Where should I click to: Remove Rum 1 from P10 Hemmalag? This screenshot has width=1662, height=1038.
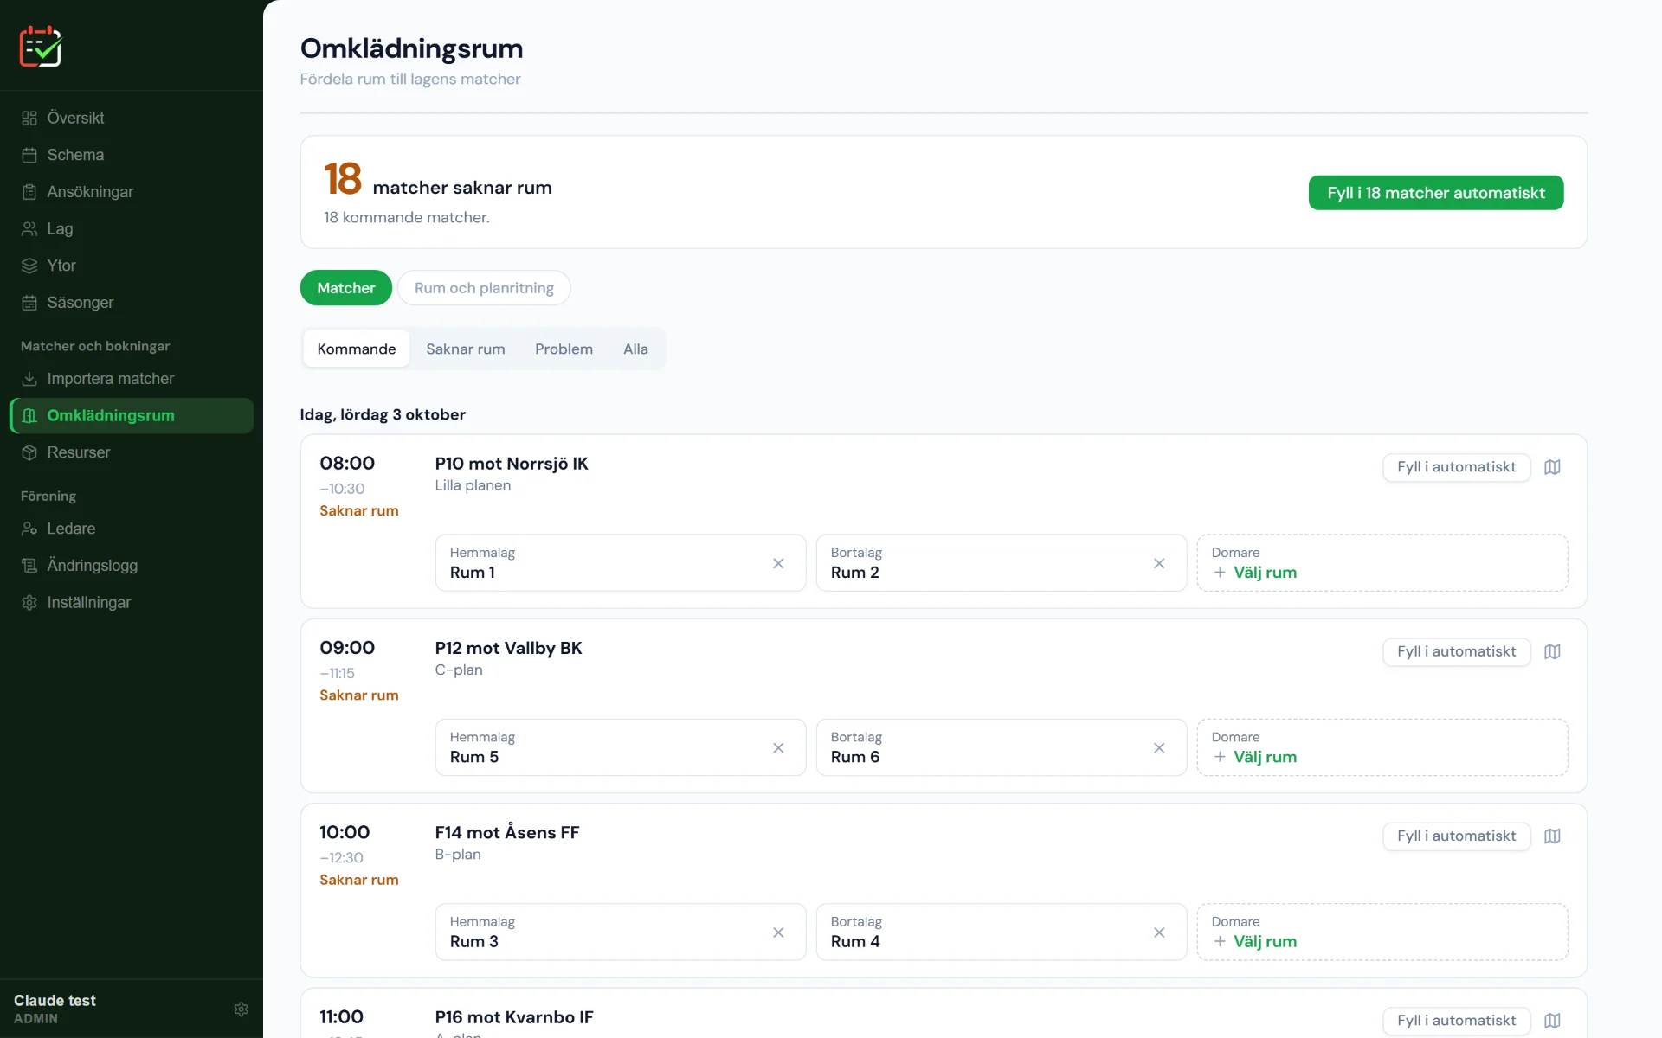click(778, 563)
